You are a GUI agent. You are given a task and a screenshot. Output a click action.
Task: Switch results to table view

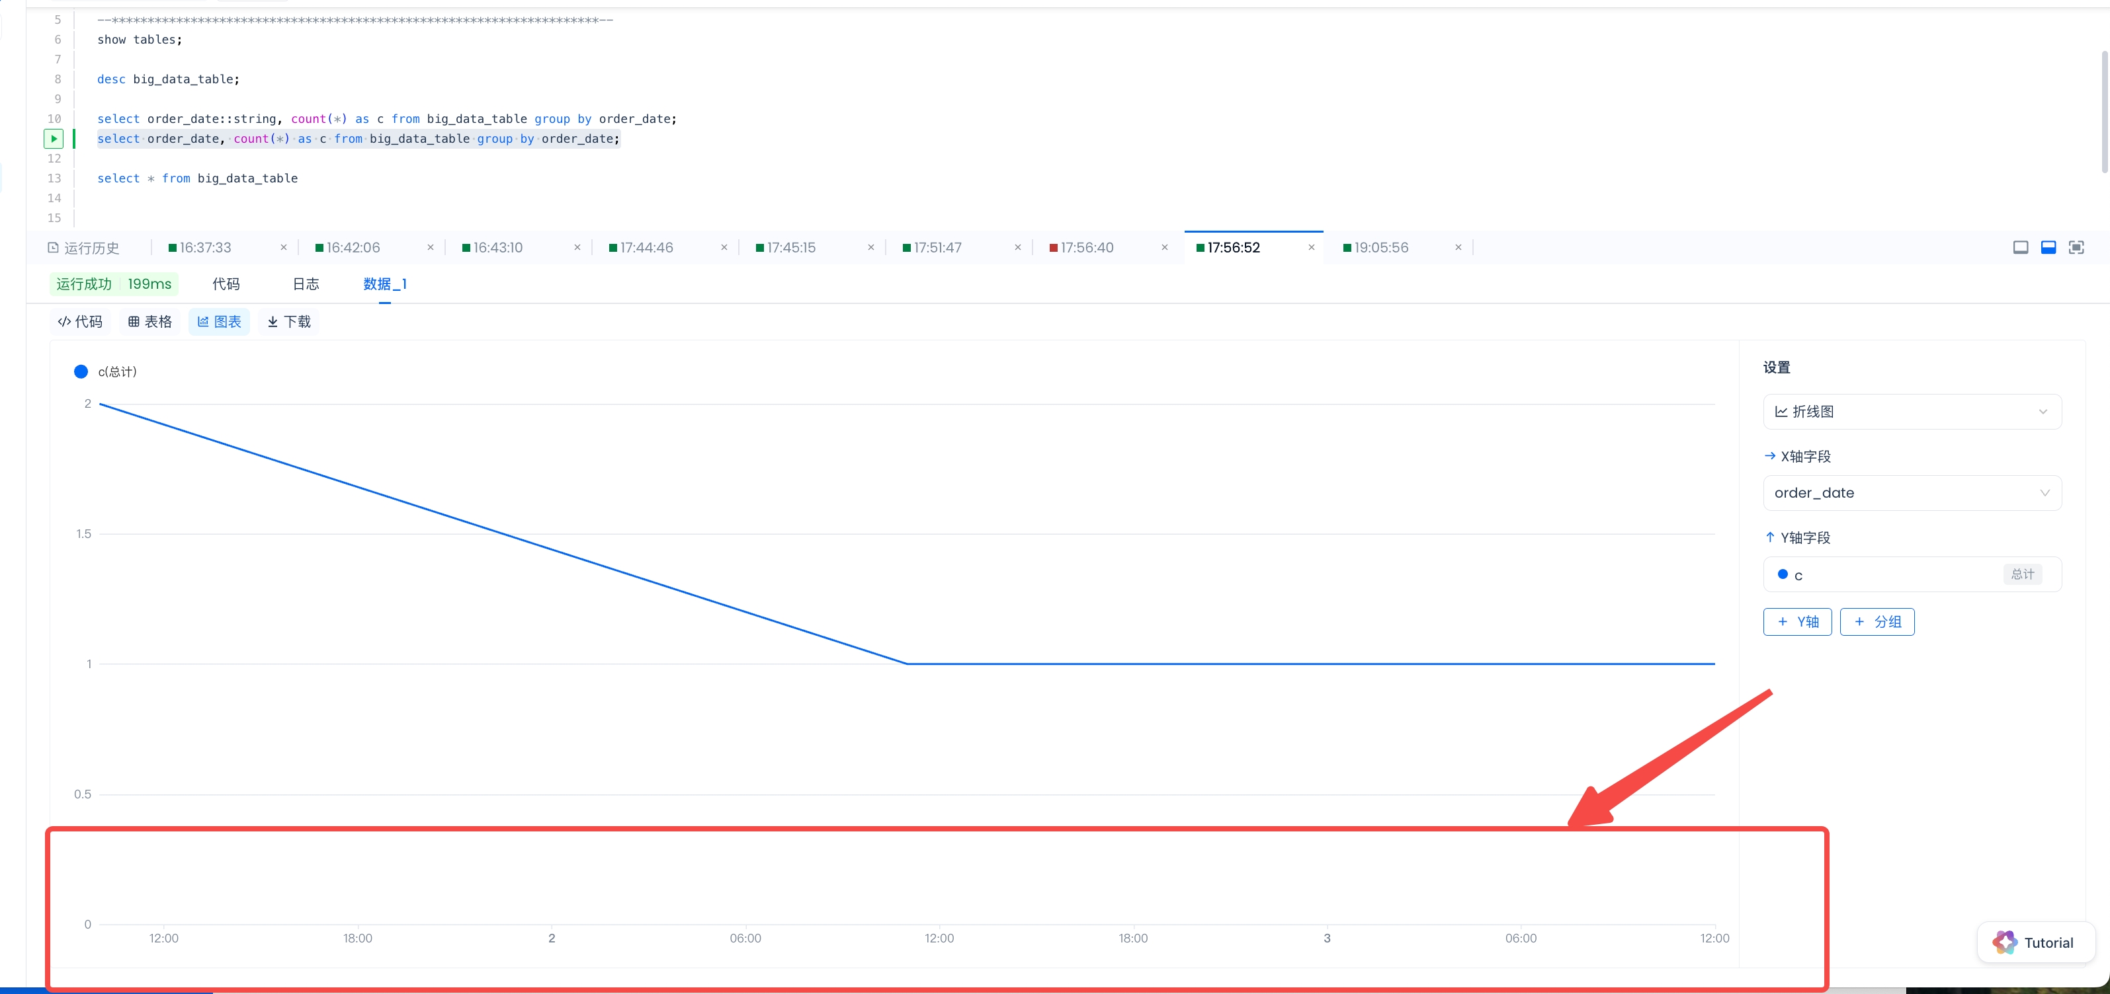click(151, 321)
